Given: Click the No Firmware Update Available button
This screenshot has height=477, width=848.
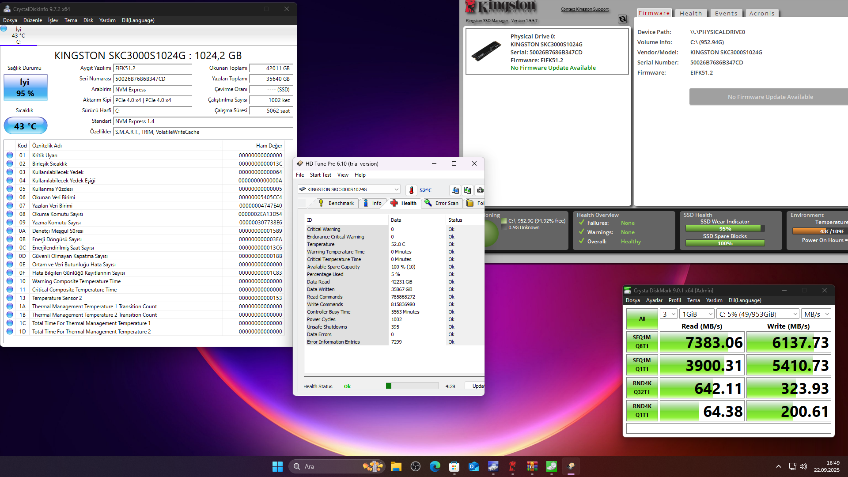Looking at the screenshot, I should coord(770,97).
